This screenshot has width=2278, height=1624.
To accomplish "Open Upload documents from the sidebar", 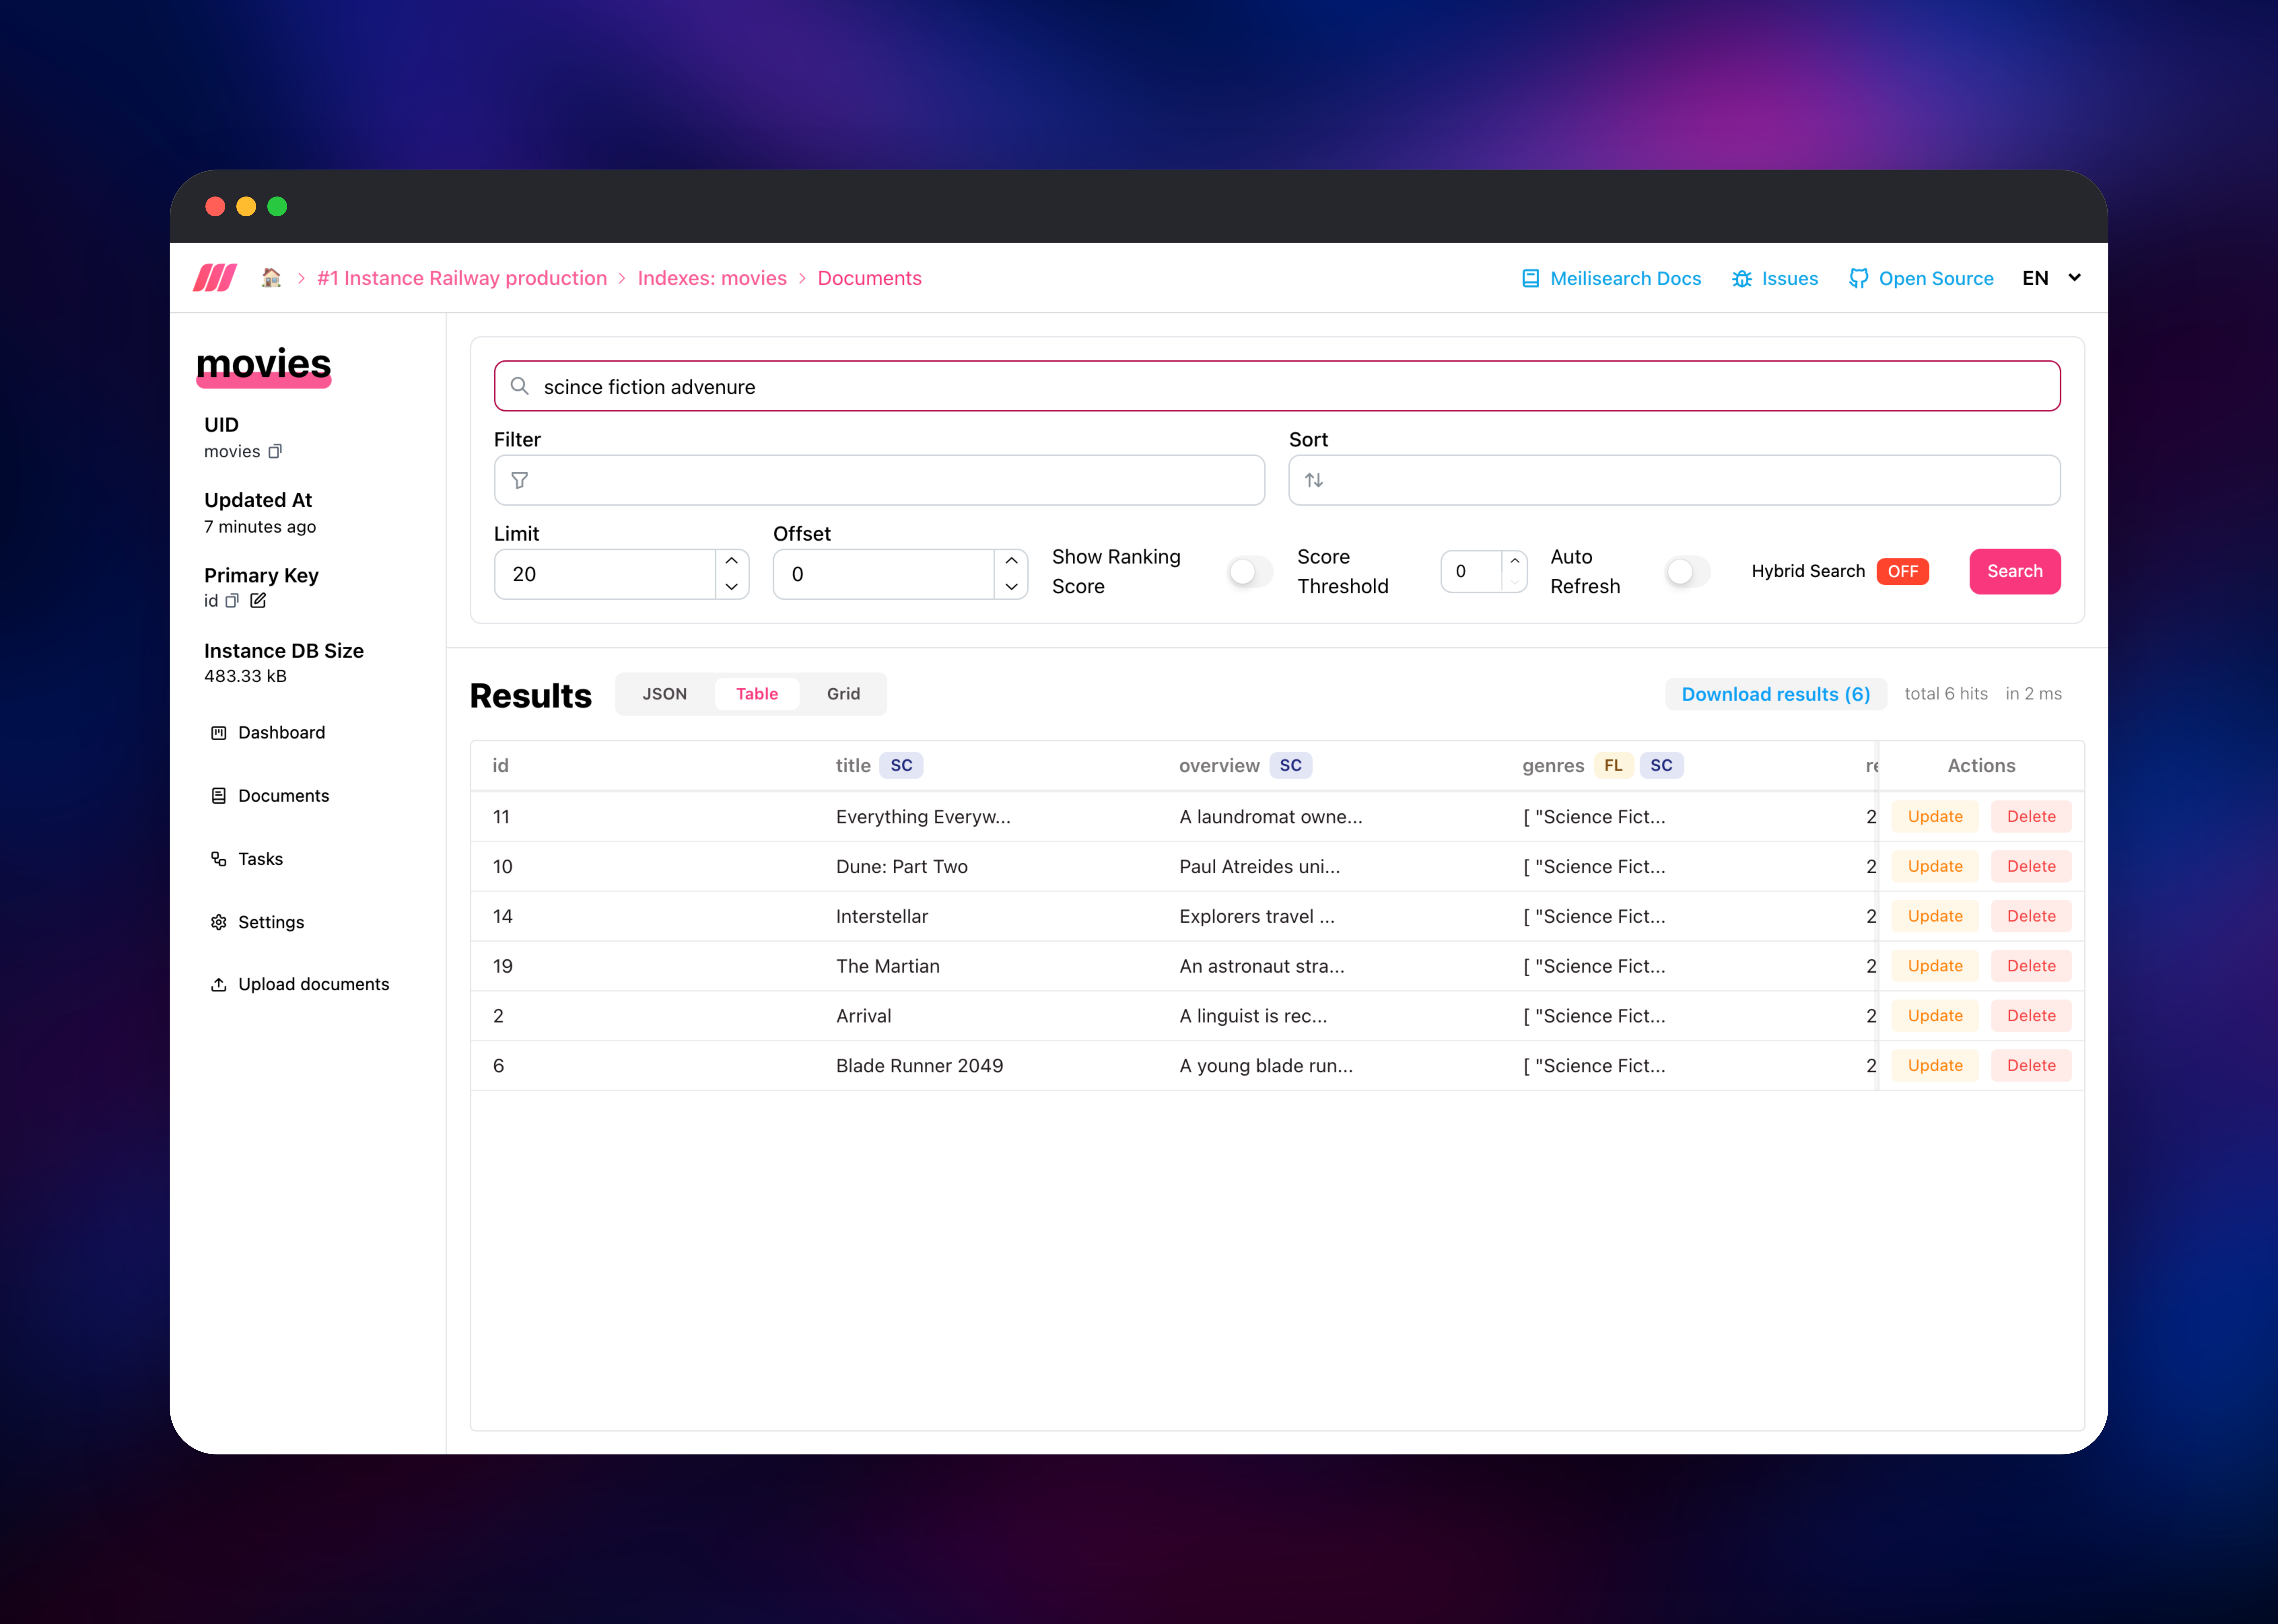I will point(313,985).
